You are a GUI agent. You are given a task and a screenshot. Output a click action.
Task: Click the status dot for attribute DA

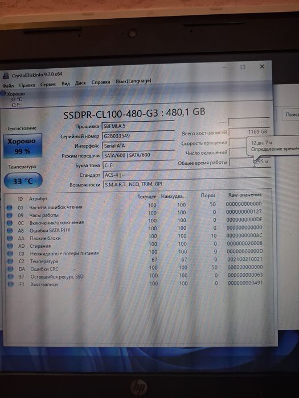pos(10,269)
